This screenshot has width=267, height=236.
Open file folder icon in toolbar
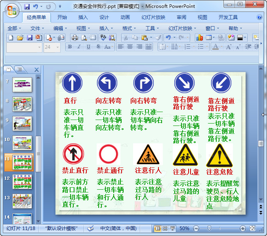coord(20,38)
